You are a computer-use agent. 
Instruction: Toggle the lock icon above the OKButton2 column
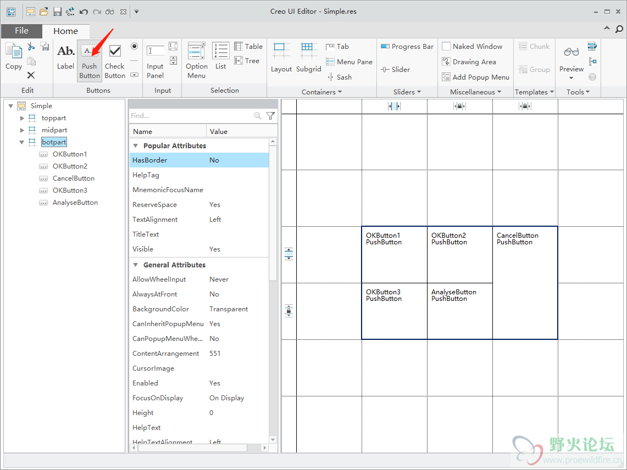point(459,107)
